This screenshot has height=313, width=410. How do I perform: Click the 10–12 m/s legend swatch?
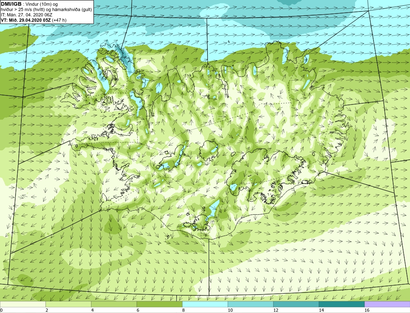coord(251,304)
